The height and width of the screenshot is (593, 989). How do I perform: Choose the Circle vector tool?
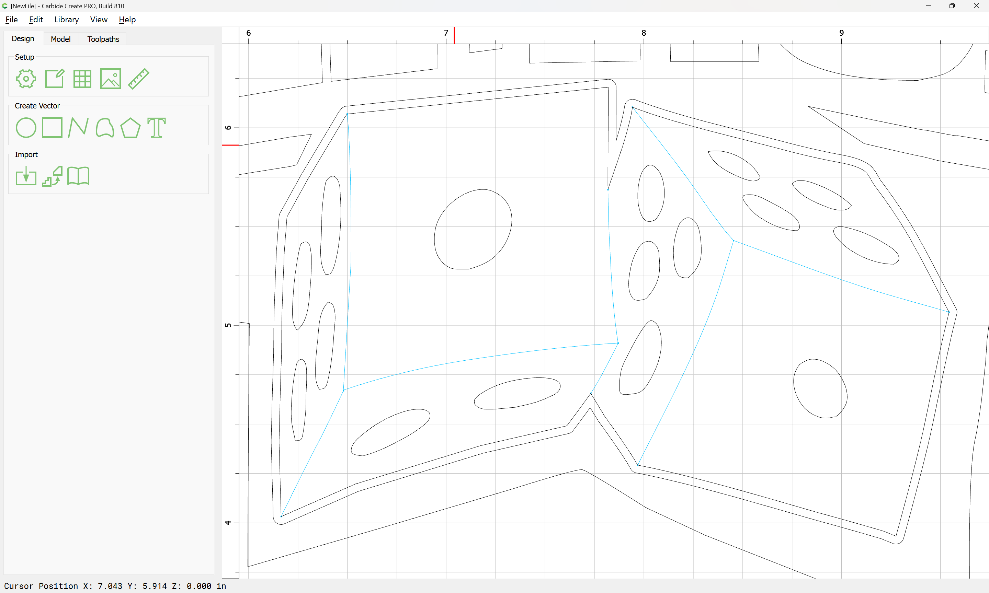tap(26, 128)
